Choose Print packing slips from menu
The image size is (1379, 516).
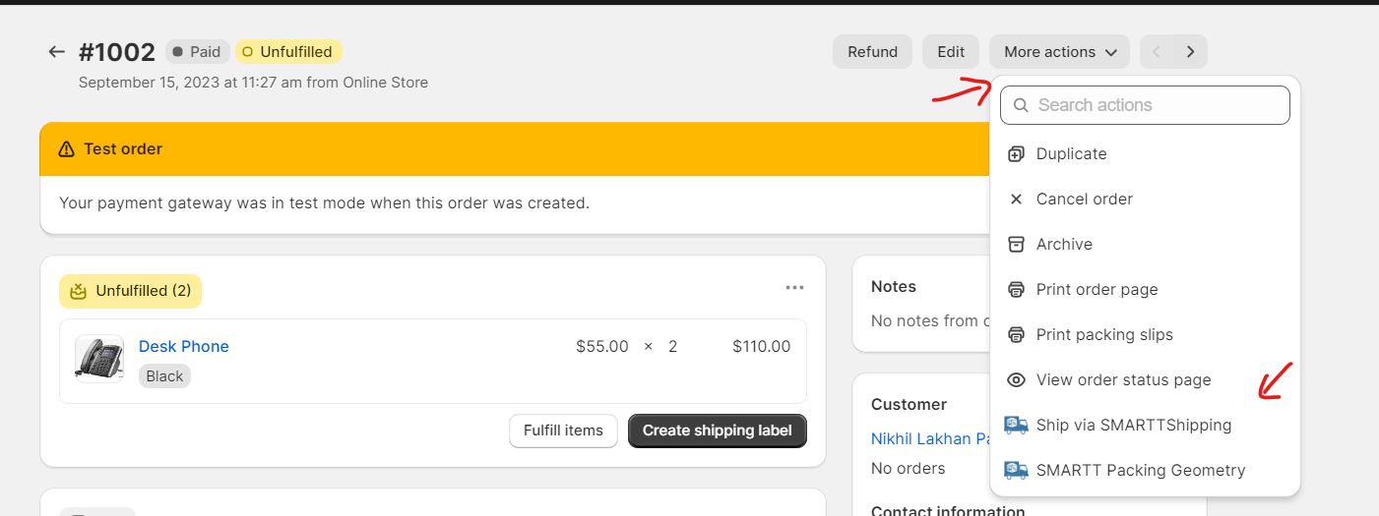[x=1104, y=335]
